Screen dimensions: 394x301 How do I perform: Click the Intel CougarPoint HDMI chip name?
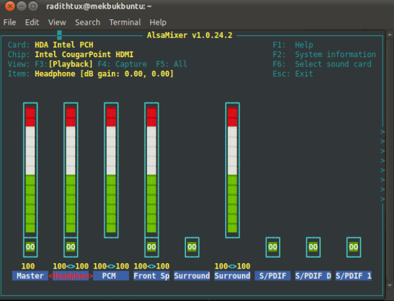pyautogui.click(x=84, y=55)
